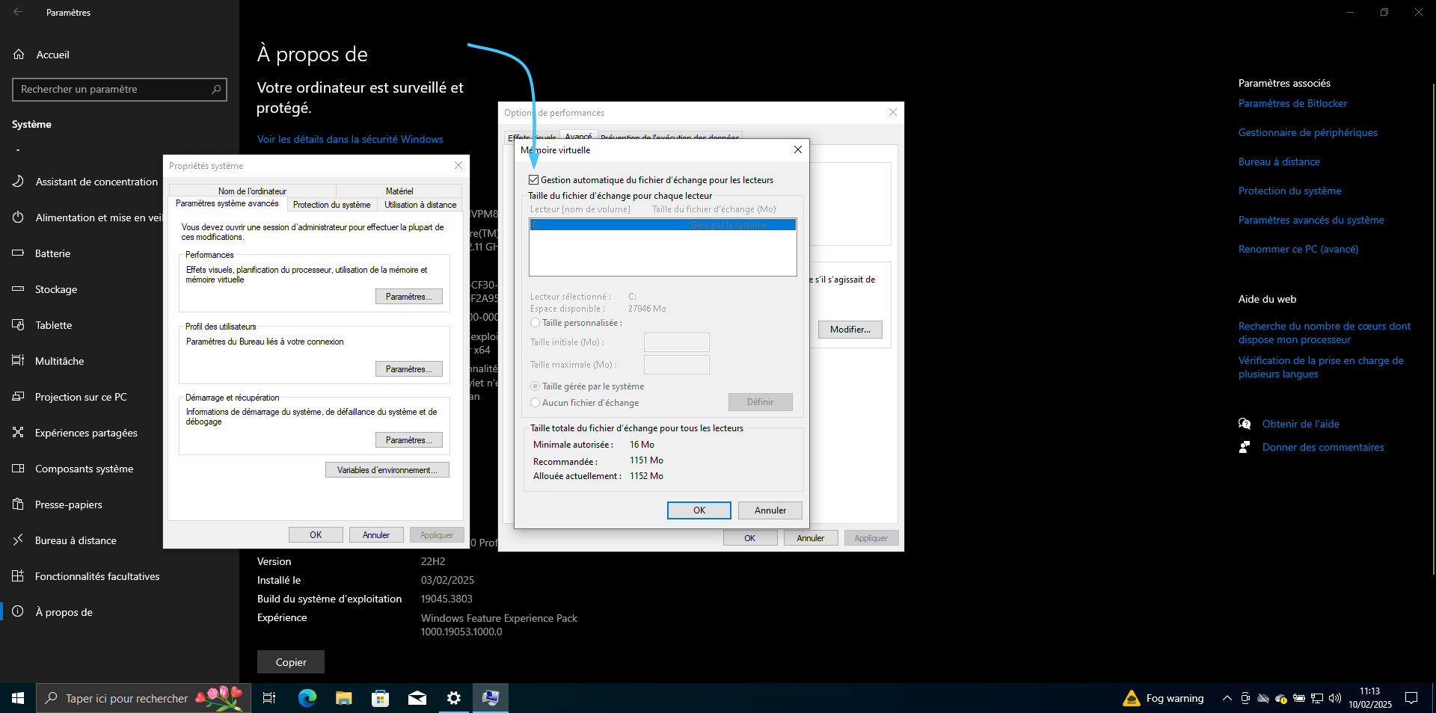This screenshot has width=1436, height=713.
Task: Uncheck Gestion automatique du fichier d'échange
Action: 534,180
